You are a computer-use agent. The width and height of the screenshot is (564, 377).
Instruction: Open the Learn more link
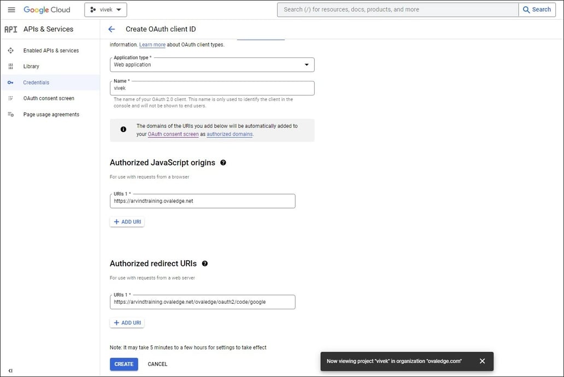point(152,45)
